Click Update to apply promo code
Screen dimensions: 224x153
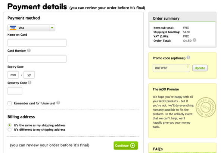(200, 68)
